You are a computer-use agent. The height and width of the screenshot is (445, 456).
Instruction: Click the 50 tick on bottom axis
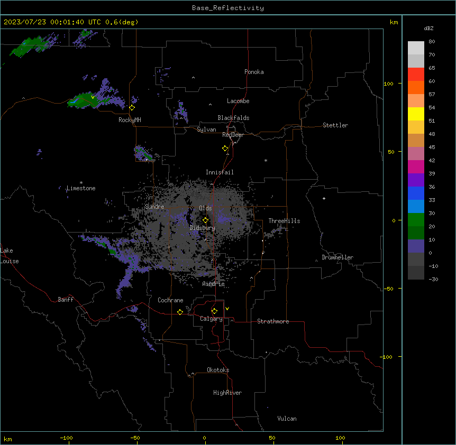point(272,438)
